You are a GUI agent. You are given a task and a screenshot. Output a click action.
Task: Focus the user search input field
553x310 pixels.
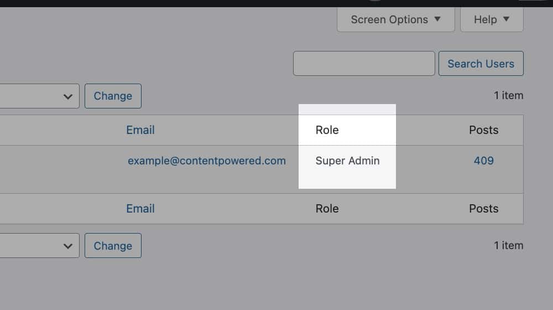click(x=364, y=64)
